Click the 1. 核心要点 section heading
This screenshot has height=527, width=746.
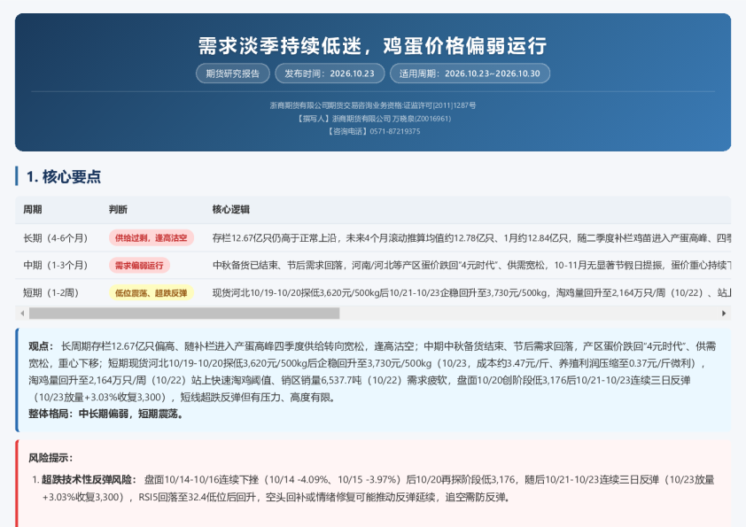coord(63,176)
